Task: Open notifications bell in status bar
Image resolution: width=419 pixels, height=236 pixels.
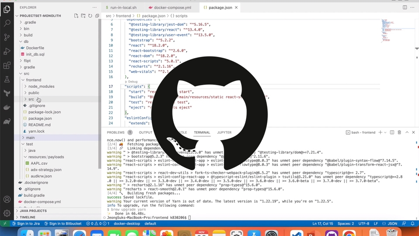Action: (412, 224)
